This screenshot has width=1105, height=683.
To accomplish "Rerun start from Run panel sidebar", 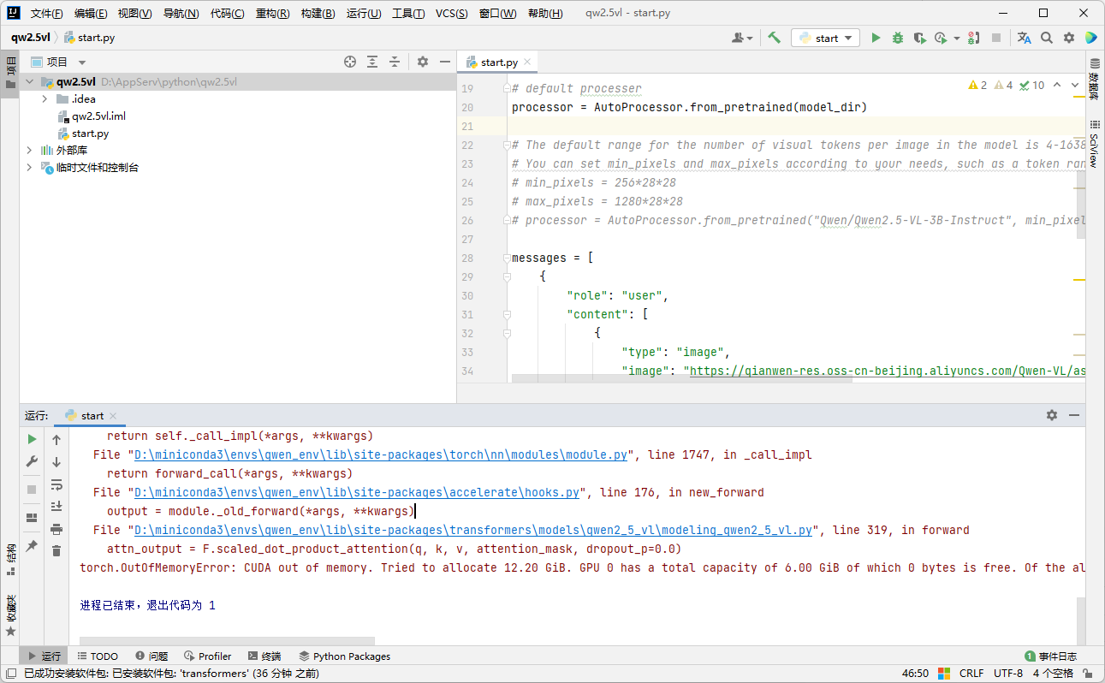I will (32, 439).
